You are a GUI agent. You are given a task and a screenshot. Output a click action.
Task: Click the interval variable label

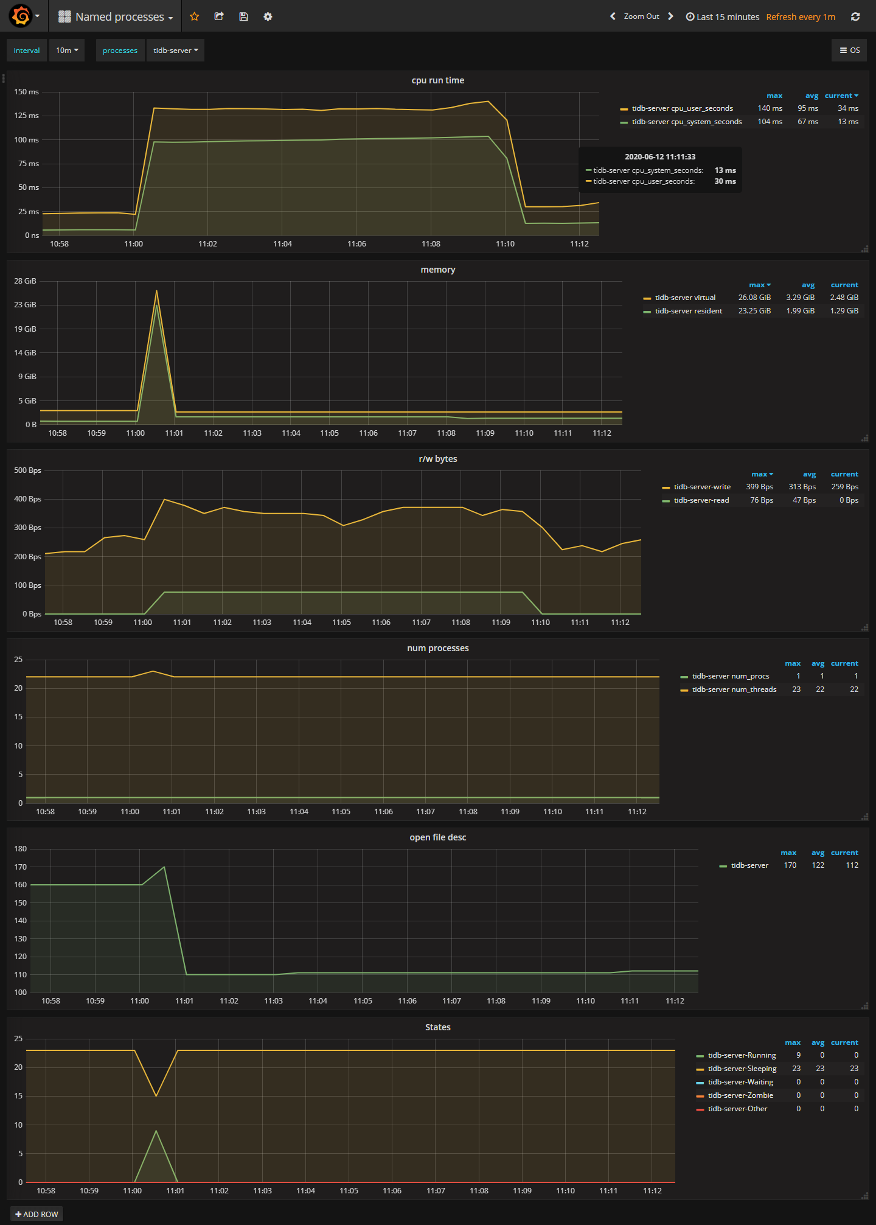pyautogui.click(x=27, y=51)
